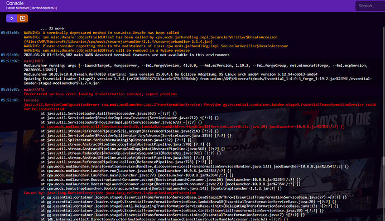The image size is (385, 221).
Task: Click "EssentialTransformationService.<init>" stack line
Action: (x=172, y=215)
